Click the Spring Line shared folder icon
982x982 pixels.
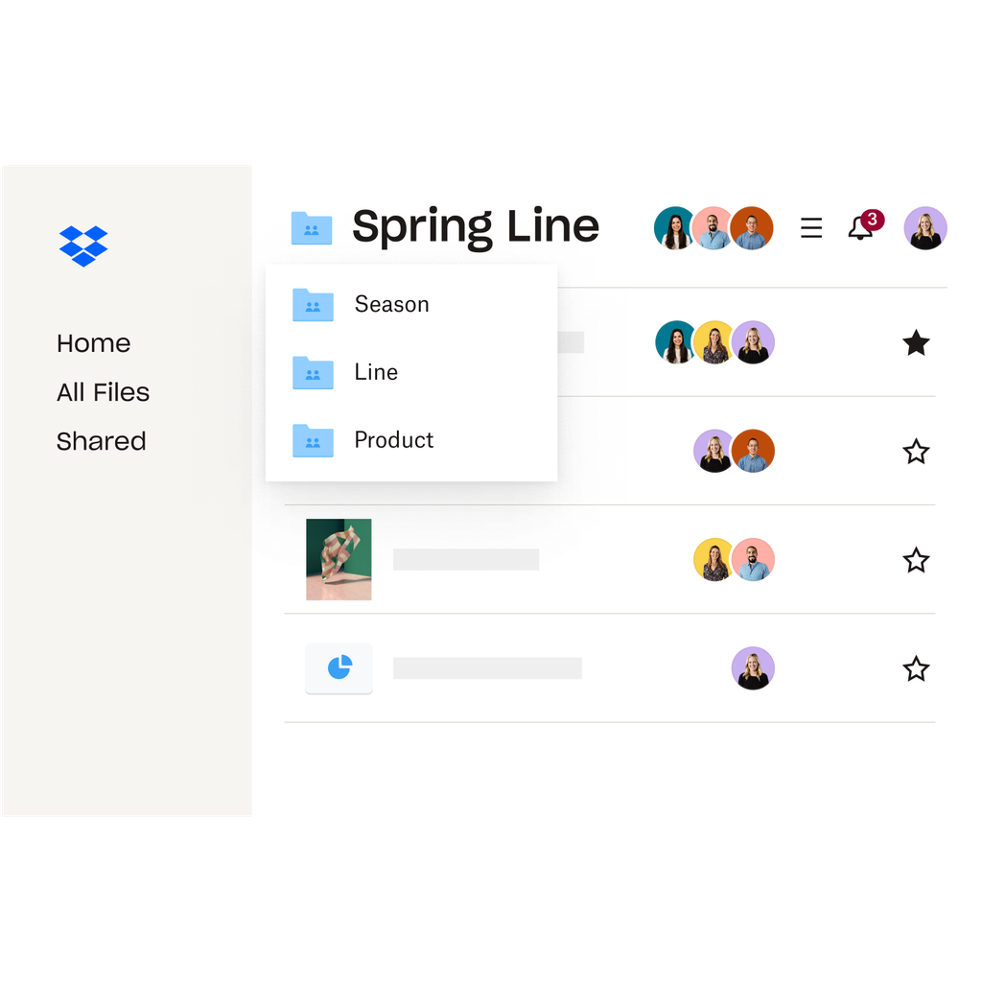(x=312, y=228)
